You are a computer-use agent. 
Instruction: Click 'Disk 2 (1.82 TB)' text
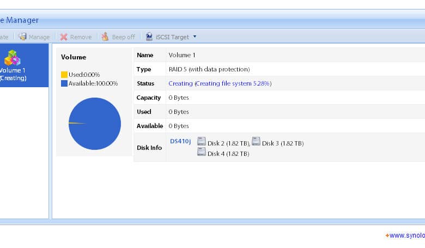click(x=228, y=143)
